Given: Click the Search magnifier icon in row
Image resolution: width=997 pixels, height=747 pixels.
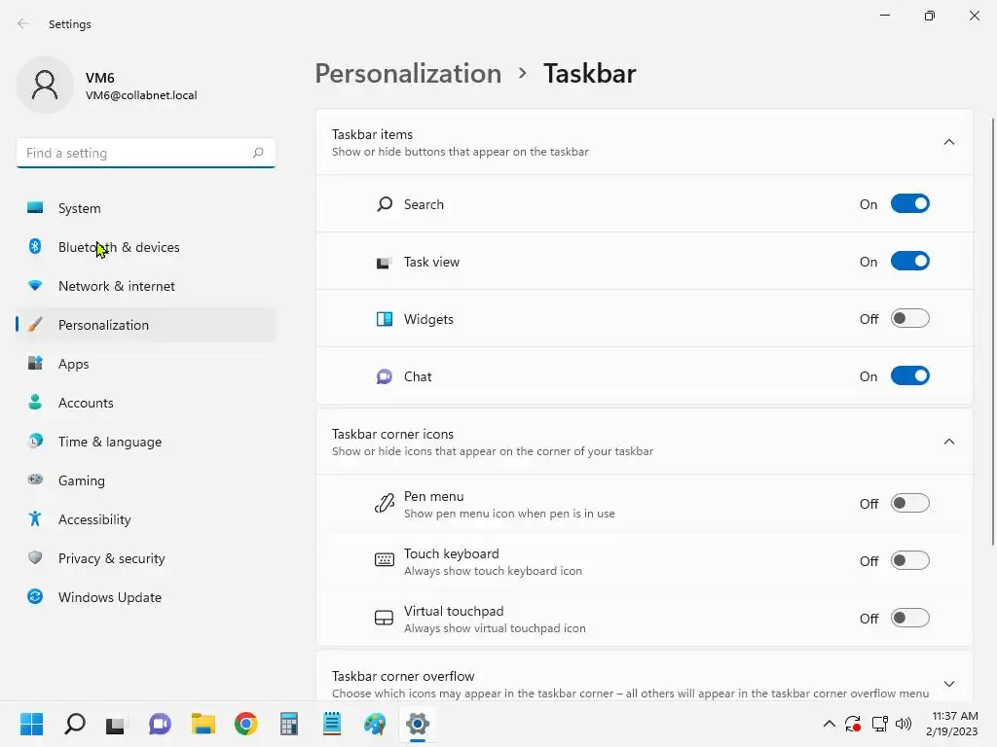Looking at the screenshot, I should coord(384,204).
